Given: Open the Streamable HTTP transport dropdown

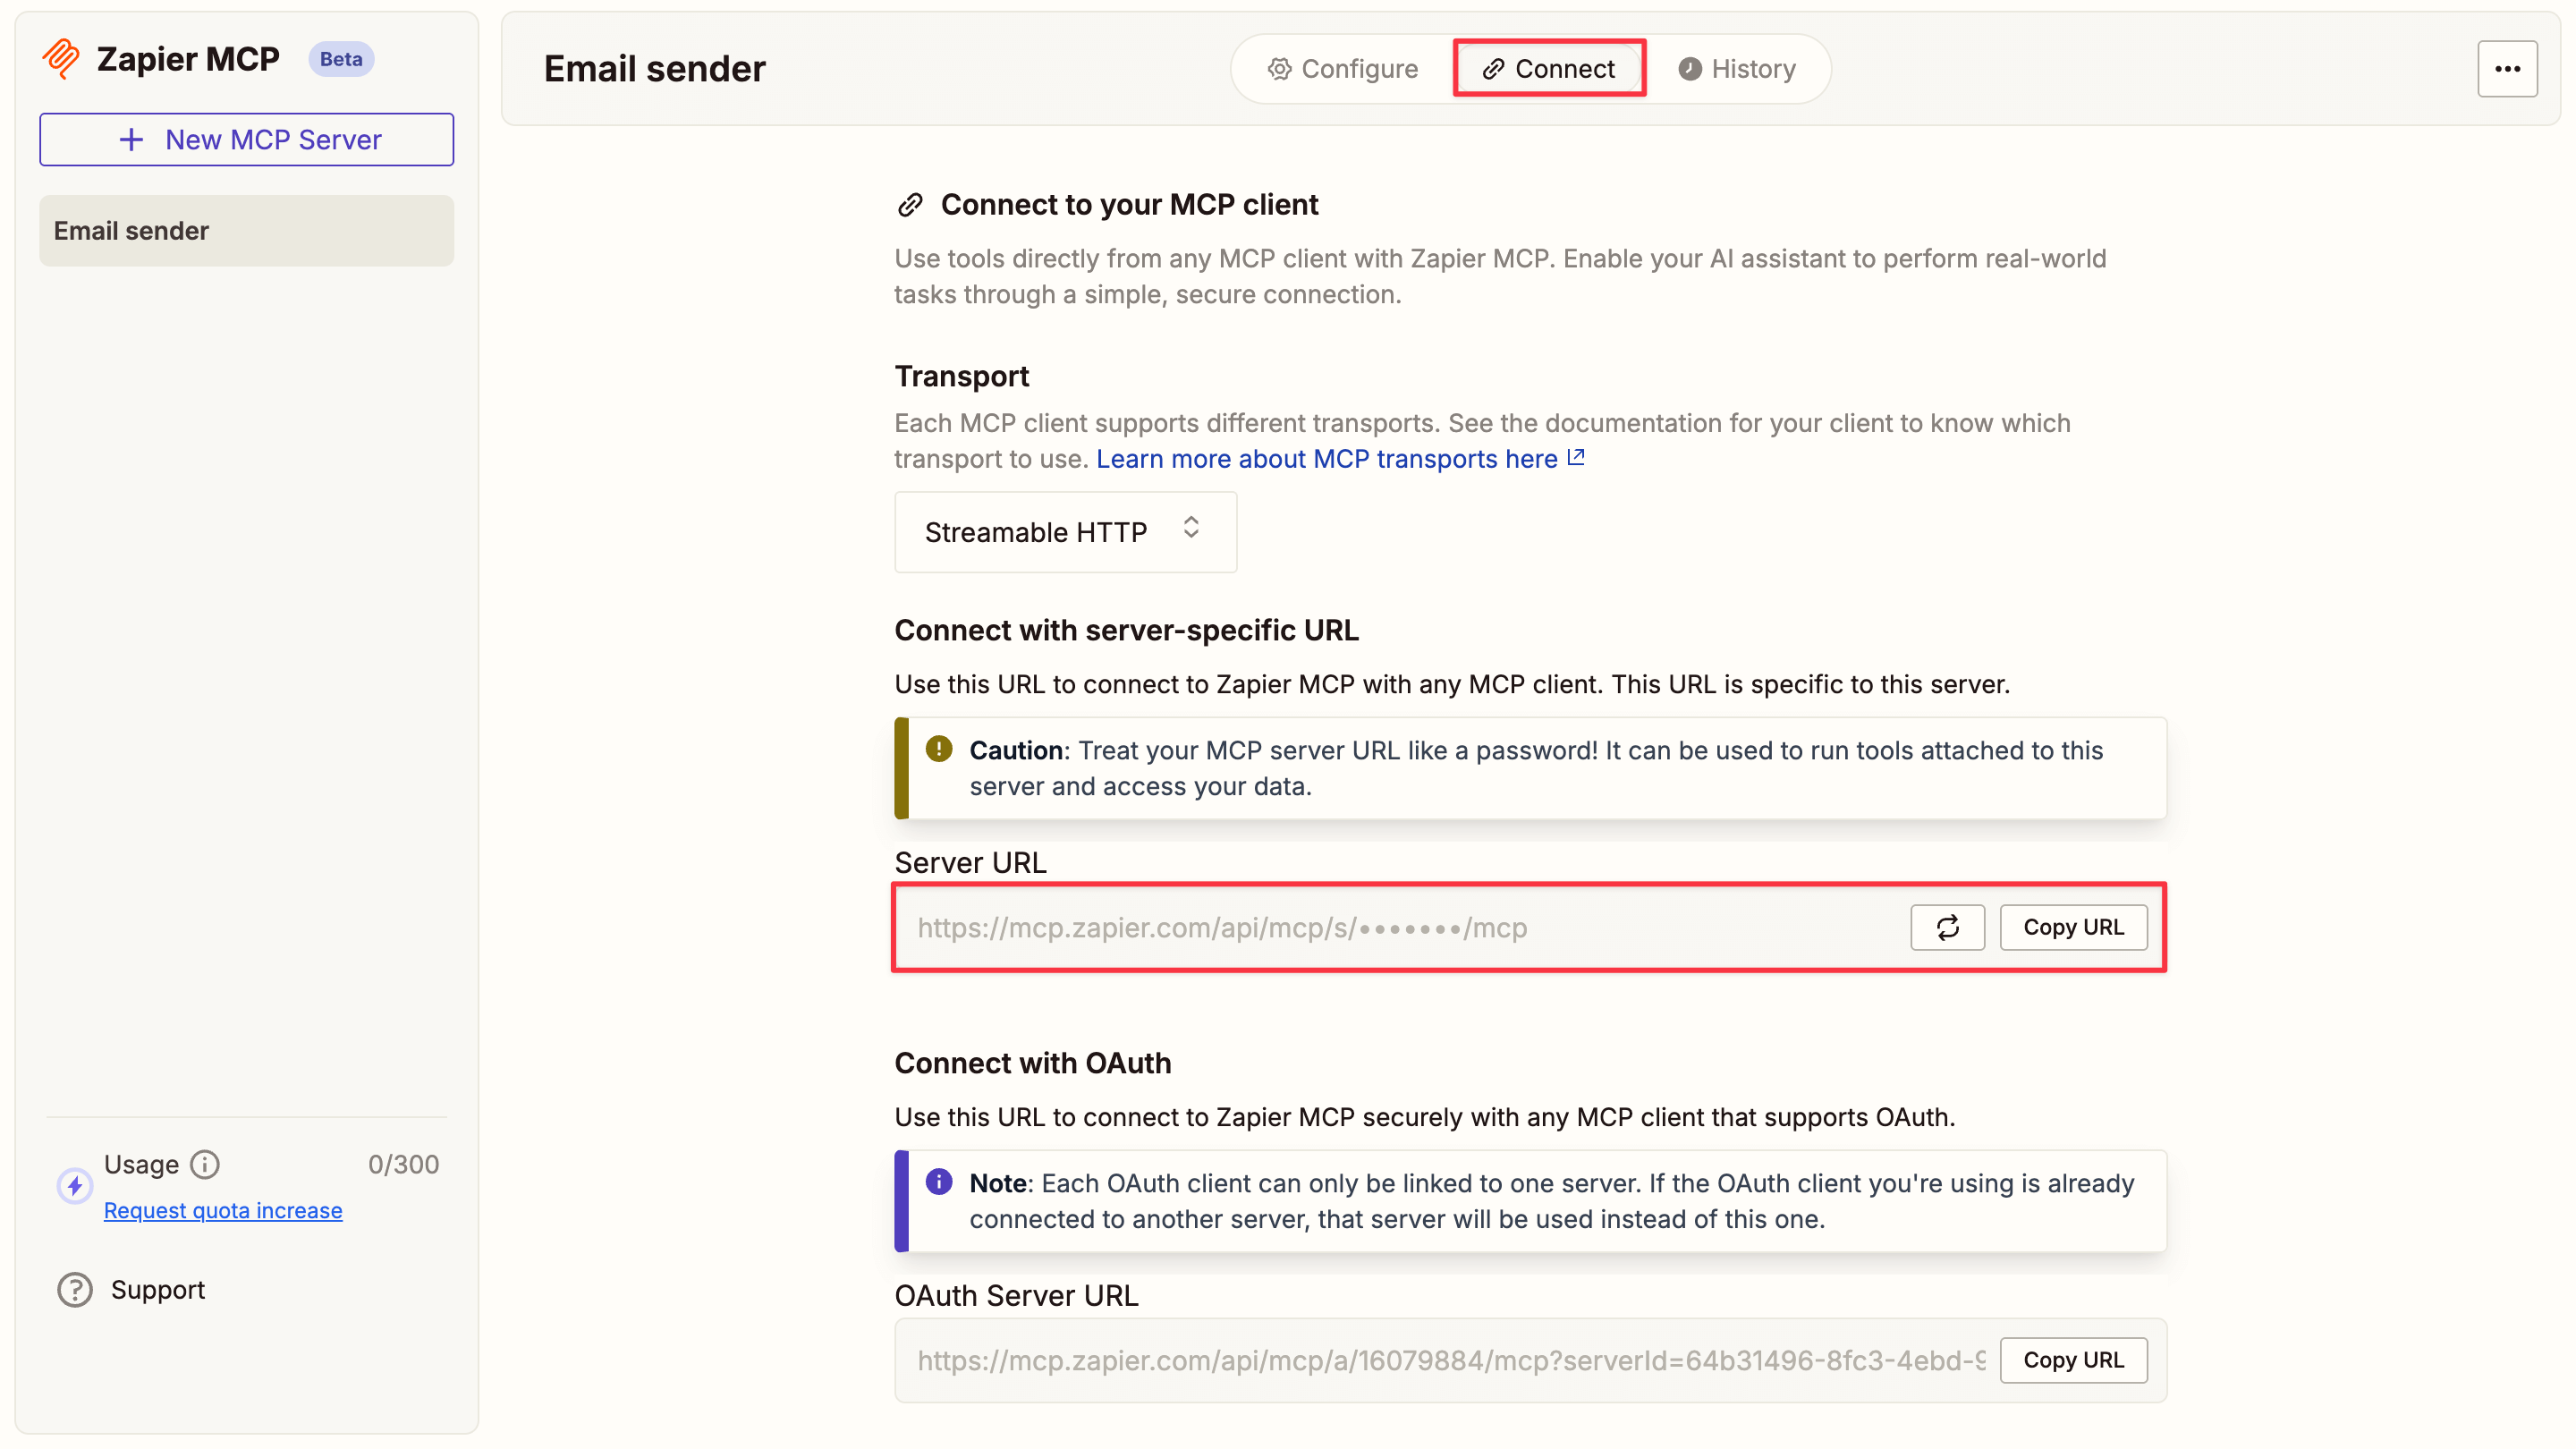Looking at the screenshot, I should click(x=1064, y=531).
